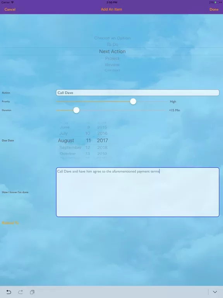Tap the selected month 'August'

coord(66,140)
